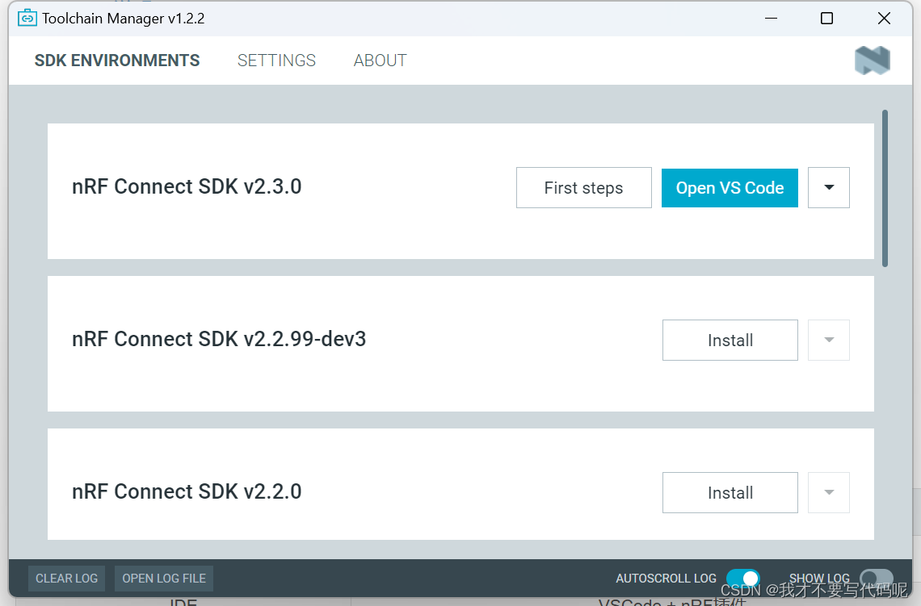
Task: Select the nRF Connect SDK v2.3.0 title
Action: [x=187, y=186]
